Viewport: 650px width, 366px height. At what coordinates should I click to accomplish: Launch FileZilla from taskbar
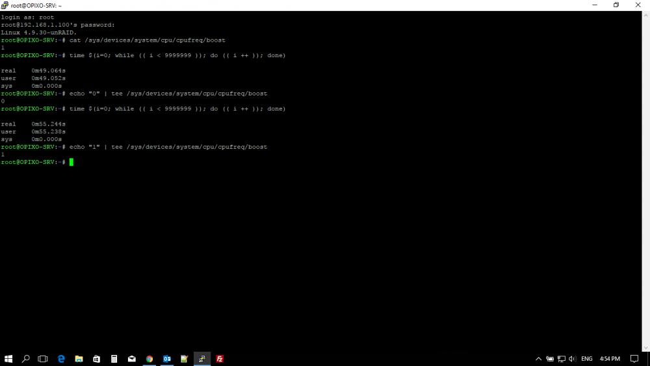click(220, 359)
